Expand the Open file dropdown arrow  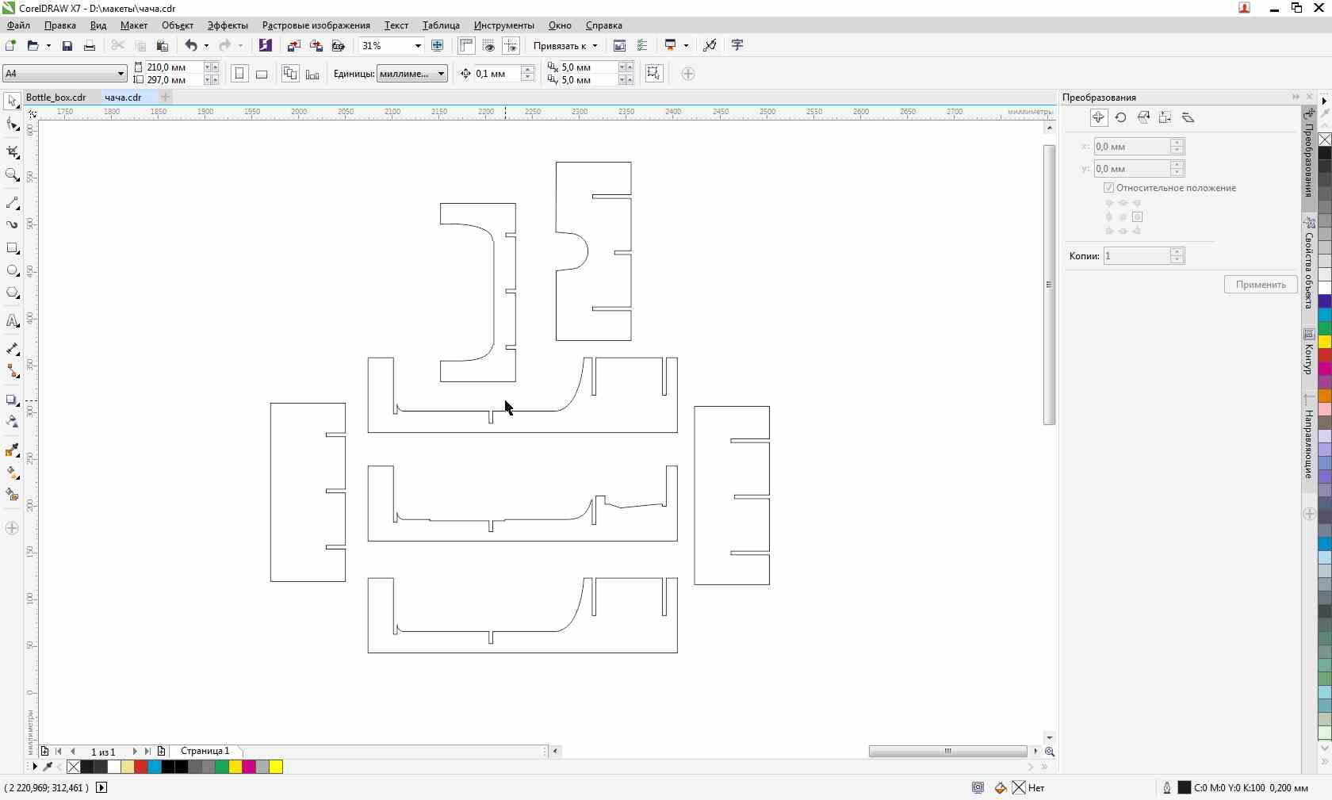pos(48,45)
